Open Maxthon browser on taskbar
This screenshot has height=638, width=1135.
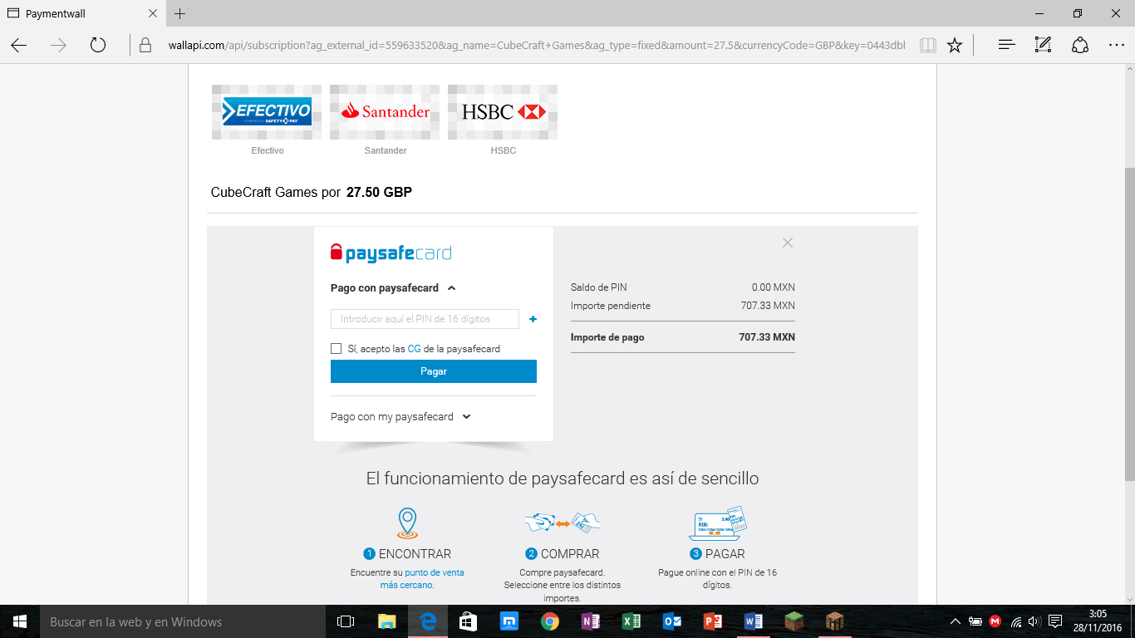coord(509,621)
